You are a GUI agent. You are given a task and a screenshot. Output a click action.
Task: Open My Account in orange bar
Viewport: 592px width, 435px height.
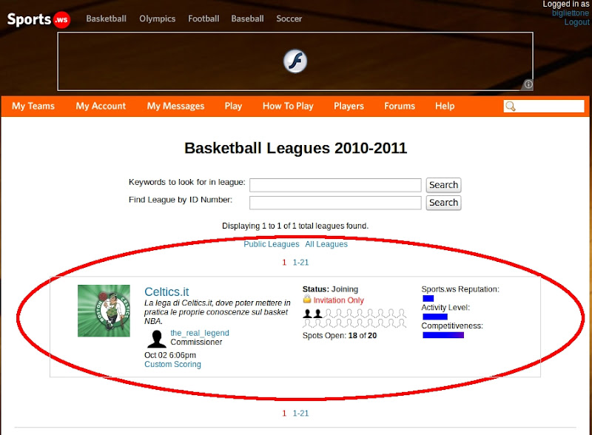pyautogui.click(x=101, y=106)
